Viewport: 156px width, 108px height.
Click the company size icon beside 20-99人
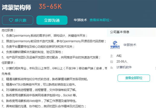point(112,62)
